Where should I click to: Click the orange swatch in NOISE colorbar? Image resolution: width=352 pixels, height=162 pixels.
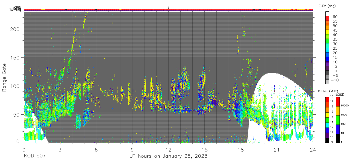[x=338, y=111]
